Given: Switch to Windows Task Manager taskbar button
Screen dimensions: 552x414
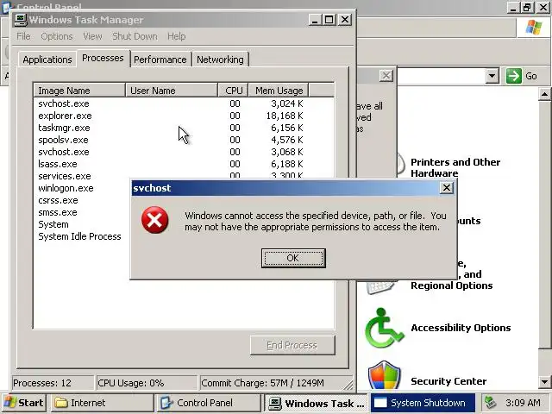Looking at the screenshot, I should [x=317, y=403].
